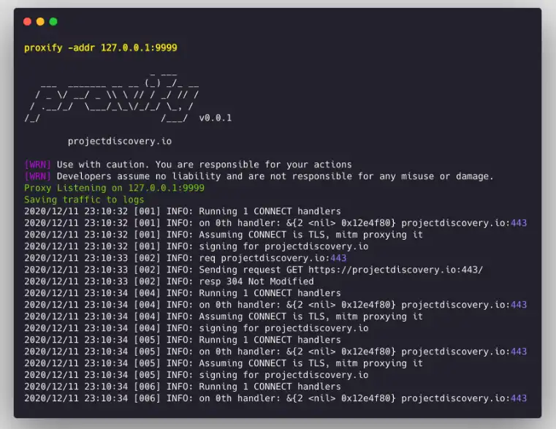This screenshot has width=556, height=429.
Task: Maximize the terminal with the green button
Action: pos(53,22)
